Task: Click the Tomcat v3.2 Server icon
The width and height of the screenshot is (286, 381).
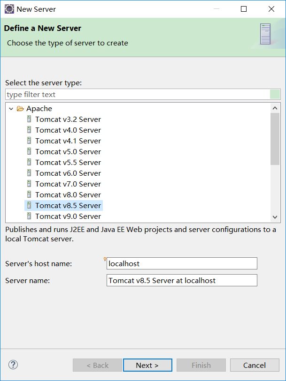Action: tap(29, 119)
